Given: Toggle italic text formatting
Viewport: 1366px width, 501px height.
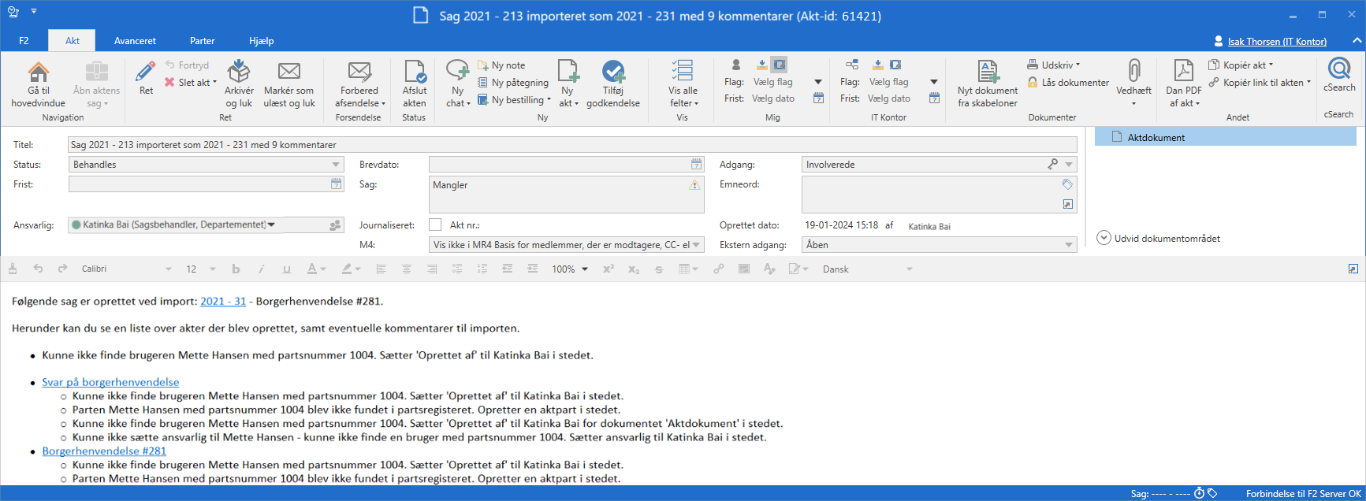Looking at the screenshot, I should click(261, 269).
